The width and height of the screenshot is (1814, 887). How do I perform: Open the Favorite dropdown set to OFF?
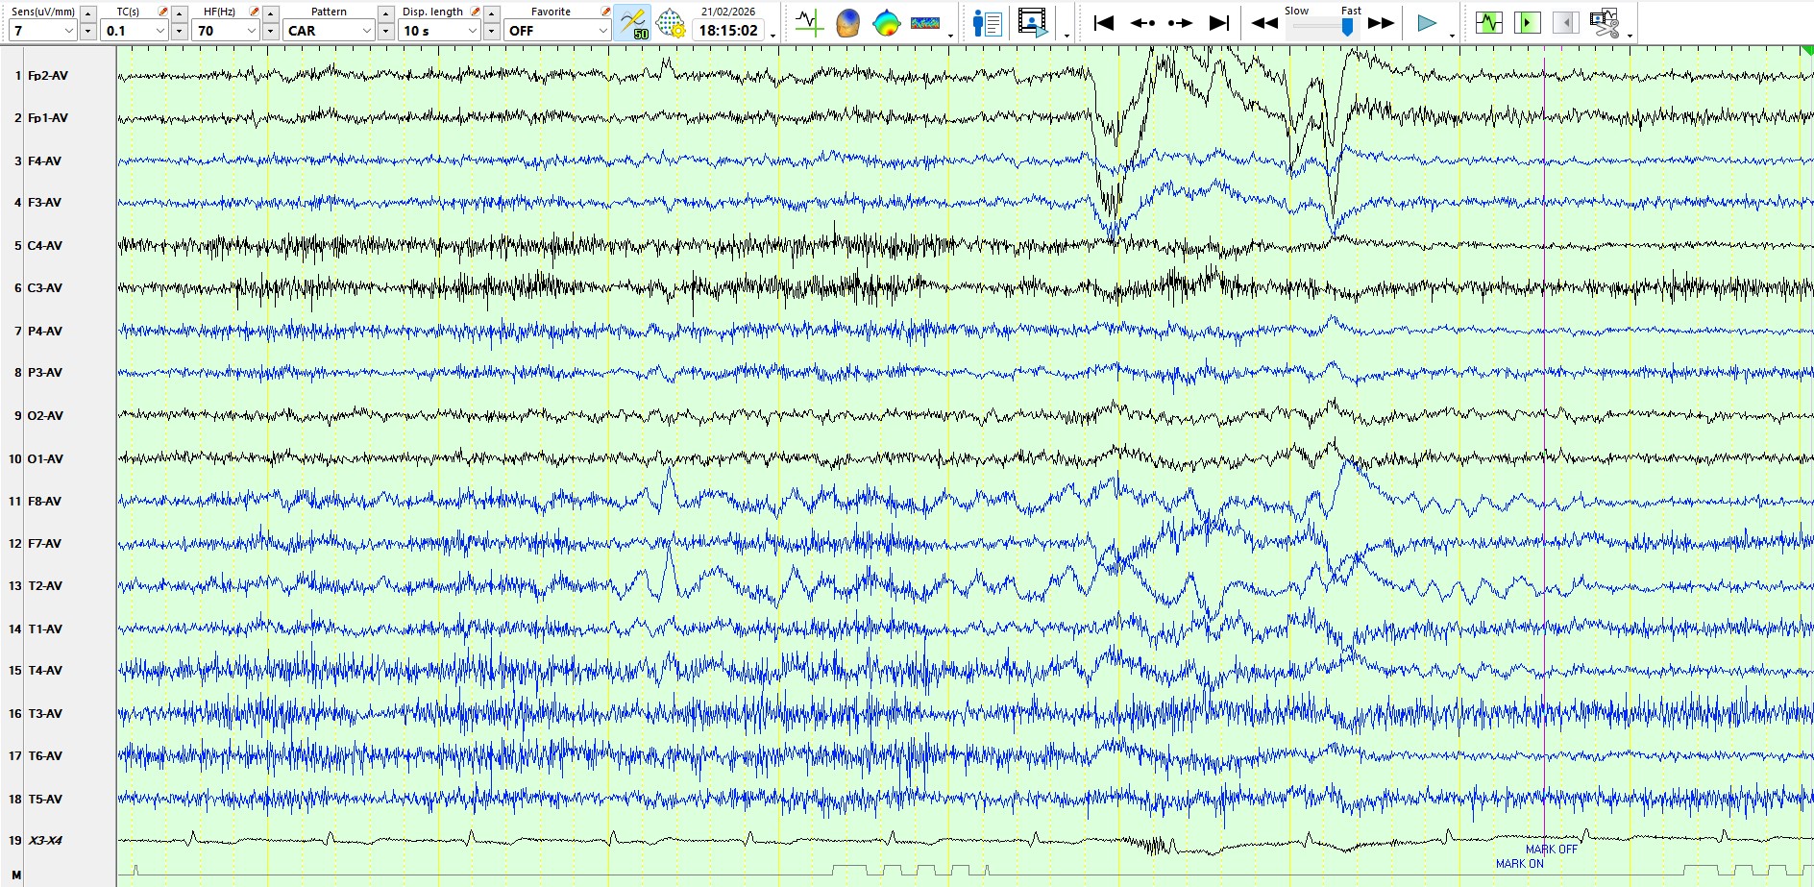[x=602, y=31]
